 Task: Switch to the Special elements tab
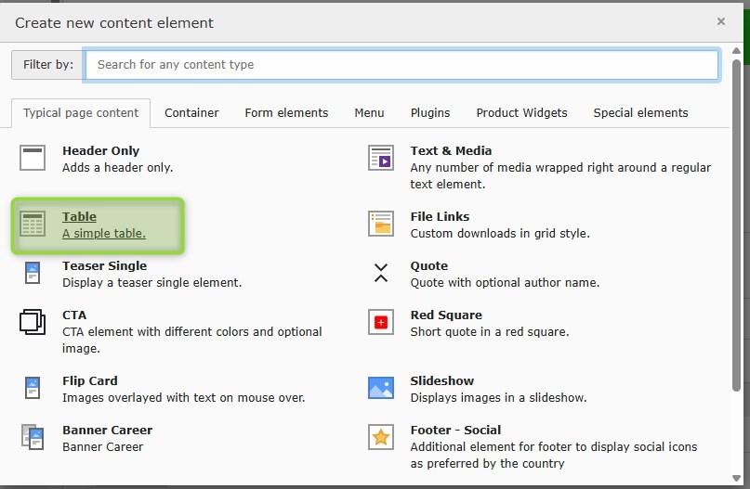coord(640,112)
